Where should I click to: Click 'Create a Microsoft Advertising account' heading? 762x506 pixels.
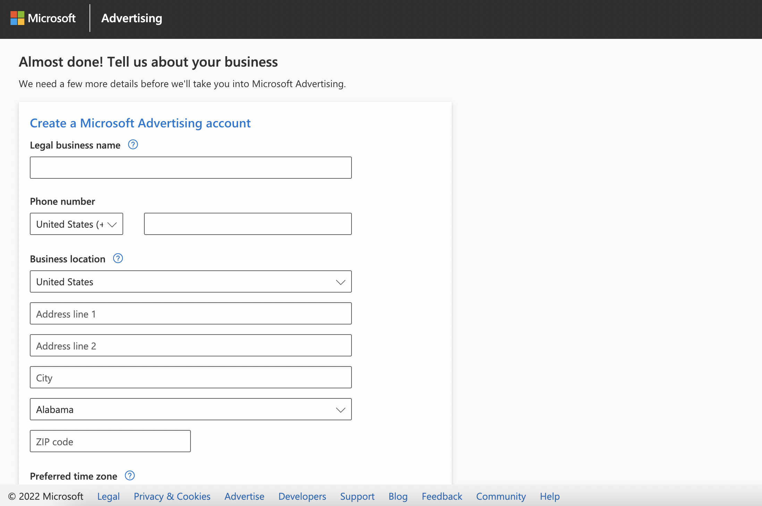(x=140, y=123)
